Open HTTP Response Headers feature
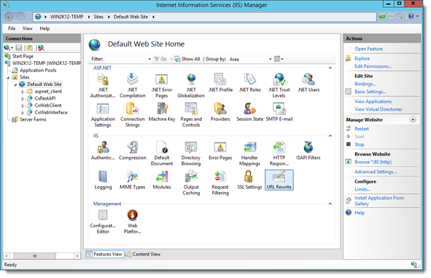 (279, 153)
